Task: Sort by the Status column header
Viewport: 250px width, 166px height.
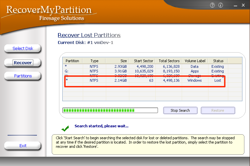Action: click(218, 61)
